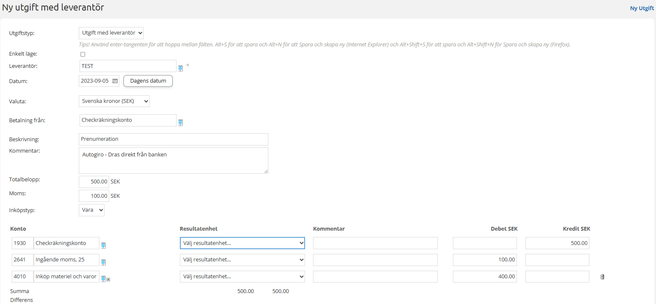Viewport: 656px width, 304px height.
Task: Open Resultatenhet dropdown for Ingående moms row
Action: tap(242, 260)
